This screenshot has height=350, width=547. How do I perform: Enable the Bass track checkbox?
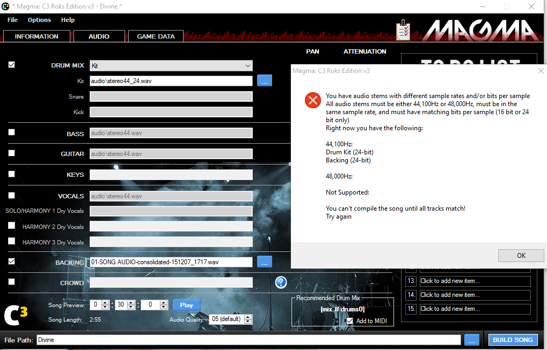click(11, 132)
